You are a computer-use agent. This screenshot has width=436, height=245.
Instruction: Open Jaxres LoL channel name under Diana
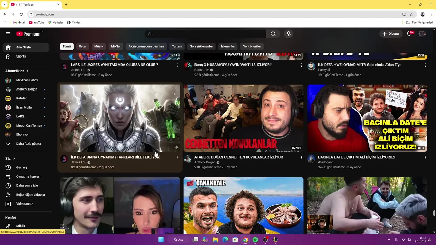click(79, 162)
